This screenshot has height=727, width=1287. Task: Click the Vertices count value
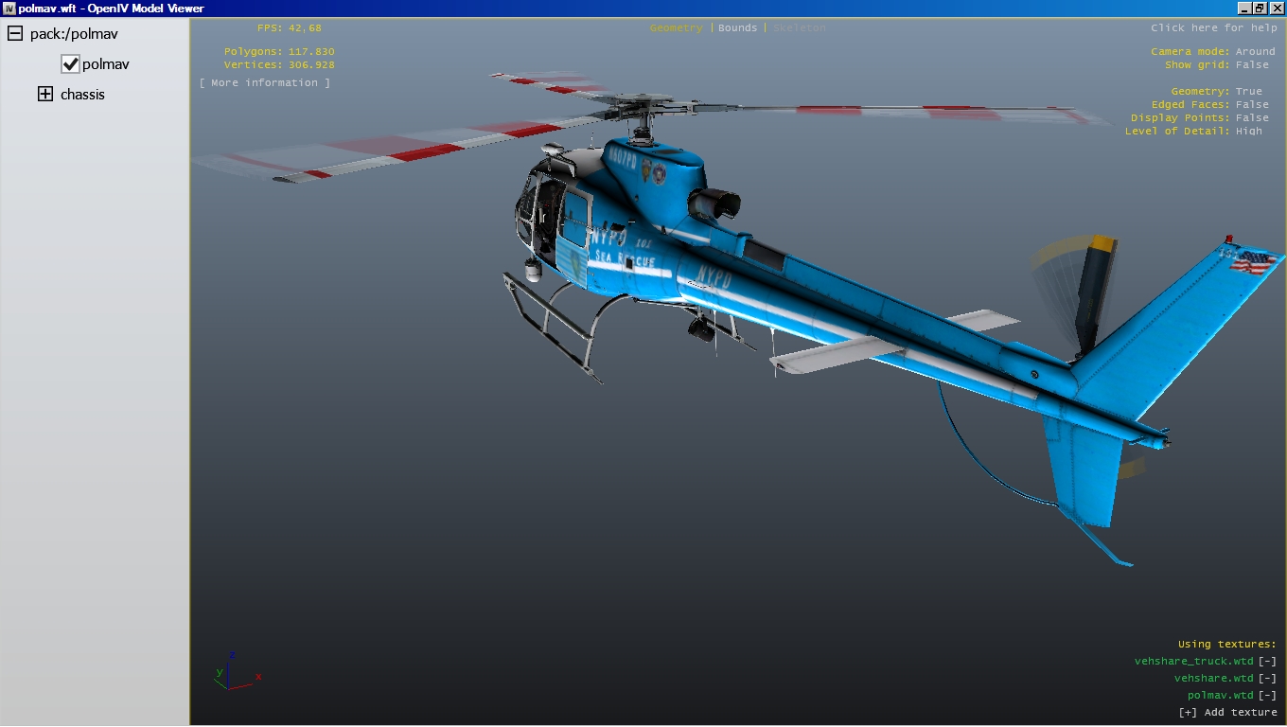(x=311, y=65)
